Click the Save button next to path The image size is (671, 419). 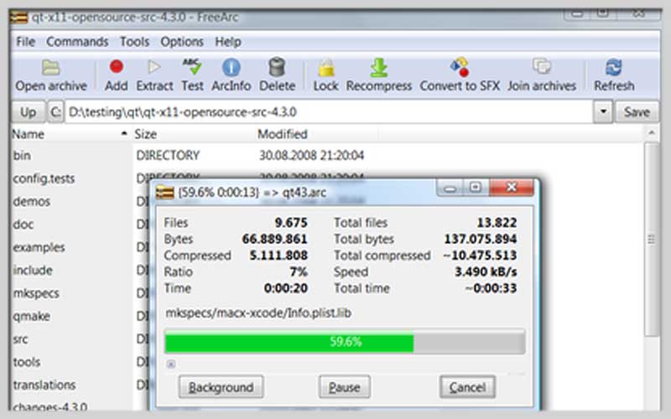(637, 112)
